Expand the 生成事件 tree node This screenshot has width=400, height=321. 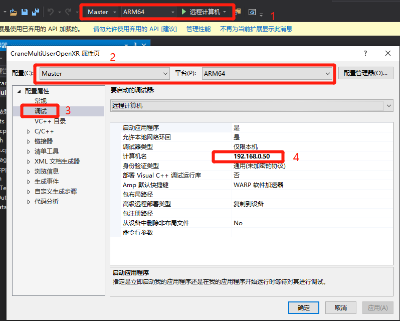29,182
